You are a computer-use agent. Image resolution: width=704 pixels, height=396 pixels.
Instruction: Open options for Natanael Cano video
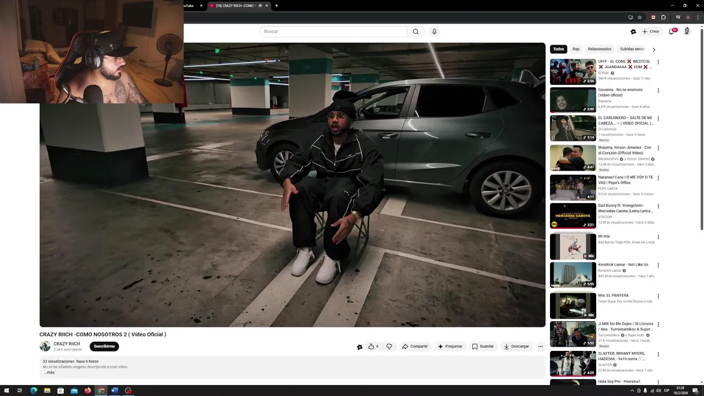658,178
